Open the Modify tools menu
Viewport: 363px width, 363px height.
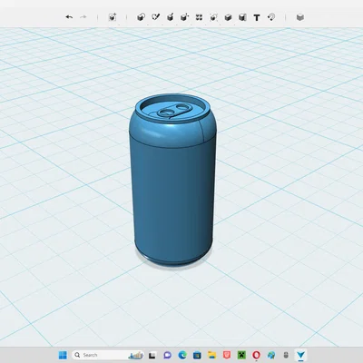point(184,17)
